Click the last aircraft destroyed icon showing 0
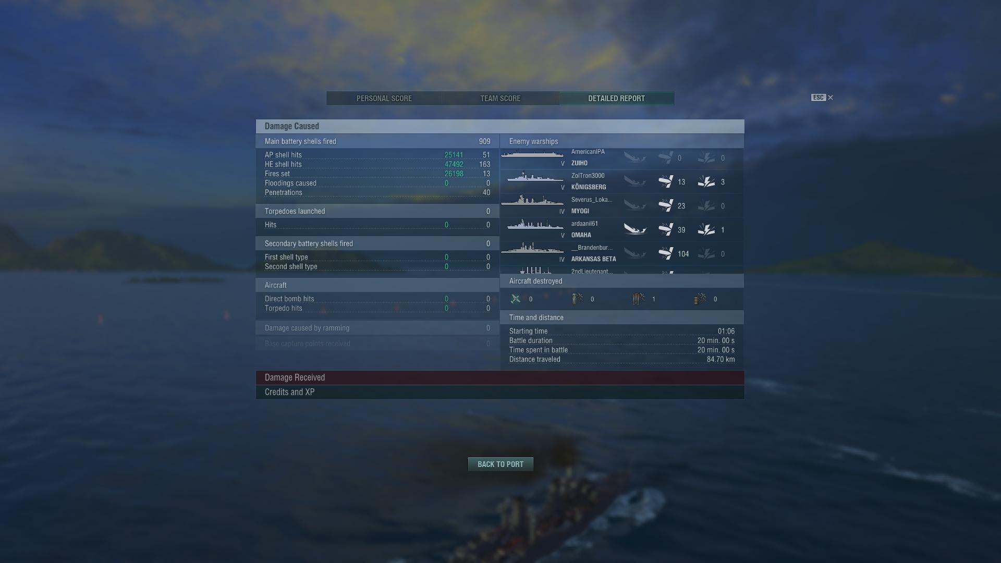 coord(700,299)
